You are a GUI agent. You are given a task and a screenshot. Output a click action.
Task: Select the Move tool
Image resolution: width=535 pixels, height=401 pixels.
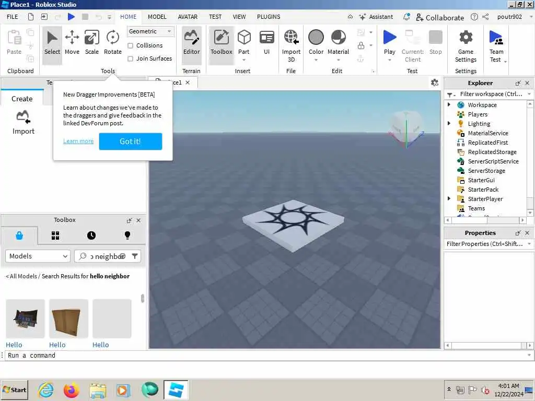coord(72,43)
